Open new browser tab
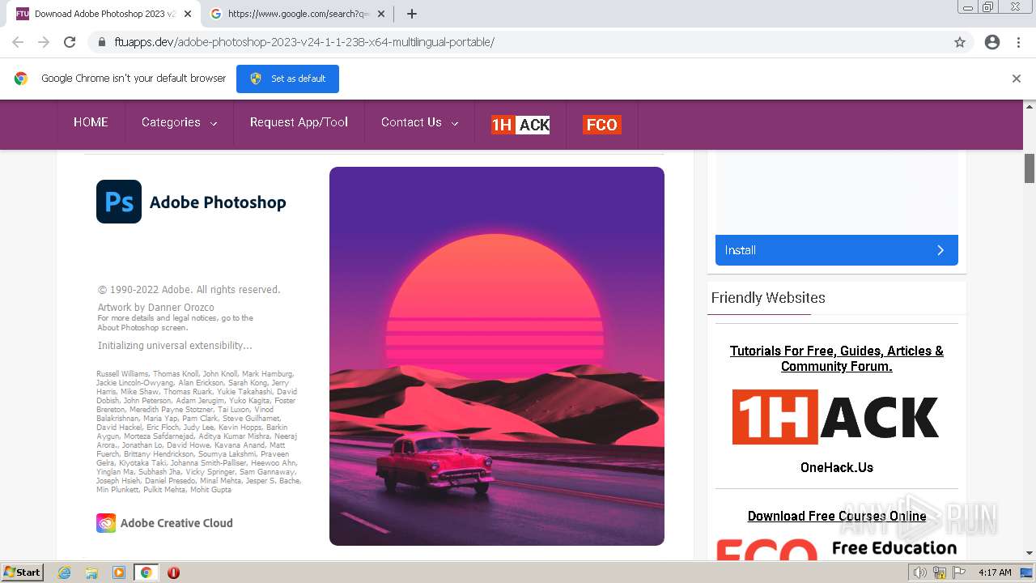Image resolution: width=1036 pixels, height=583 pixels. (412, 14)
